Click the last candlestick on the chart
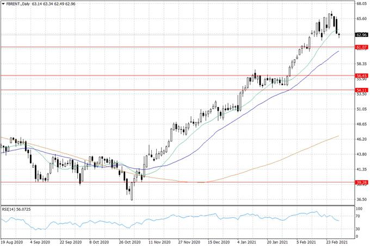This screenshot has width=370, height=246. coord(340,35)
